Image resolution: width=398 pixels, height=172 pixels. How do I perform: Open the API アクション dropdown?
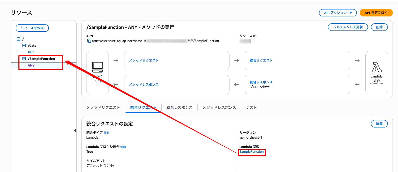338,13
